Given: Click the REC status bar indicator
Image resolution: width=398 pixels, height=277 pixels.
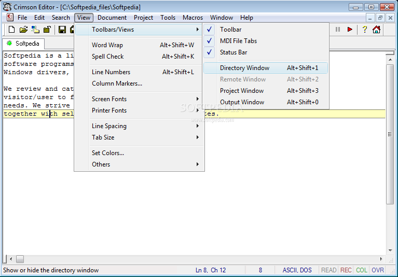Looking at the screenshot, I should pos(346,270).
